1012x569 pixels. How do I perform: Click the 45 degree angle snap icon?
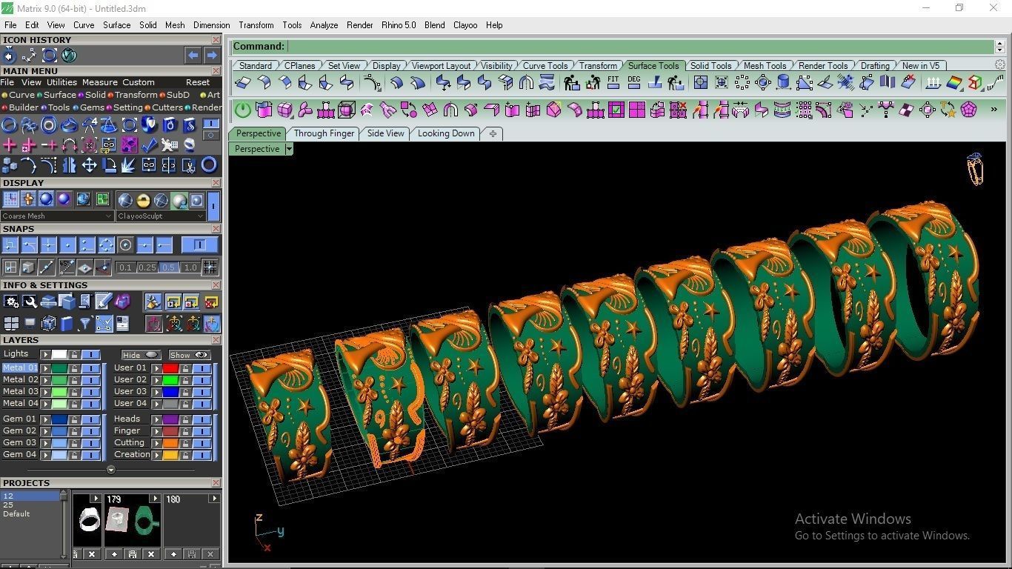click(x=67, y=267)
